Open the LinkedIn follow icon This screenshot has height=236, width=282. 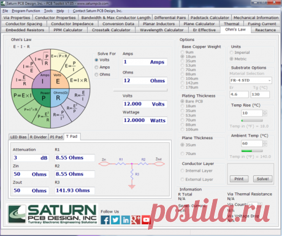coord(126,220)
